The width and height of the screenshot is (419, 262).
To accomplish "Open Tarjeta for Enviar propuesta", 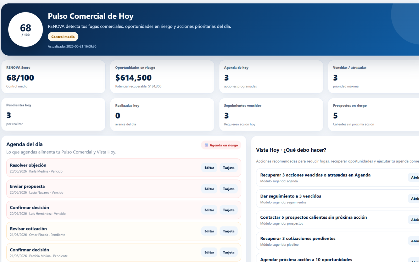I will [228, 189].
